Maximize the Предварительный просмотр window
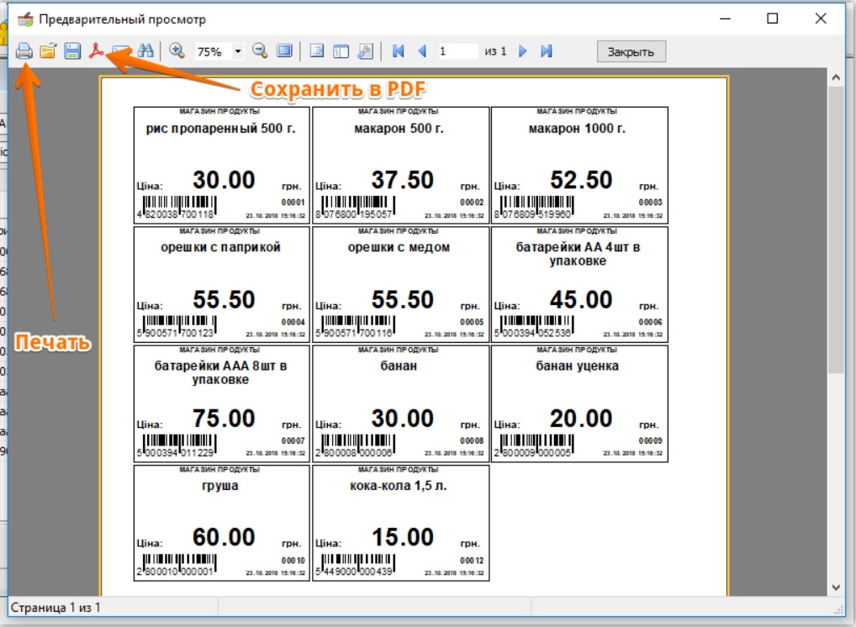This screenshot has width=856, height=627. (x=773, y=18)
